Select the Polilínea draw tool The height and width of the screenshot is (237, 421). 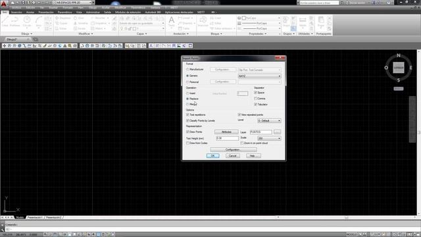click(x=14, y=21)
